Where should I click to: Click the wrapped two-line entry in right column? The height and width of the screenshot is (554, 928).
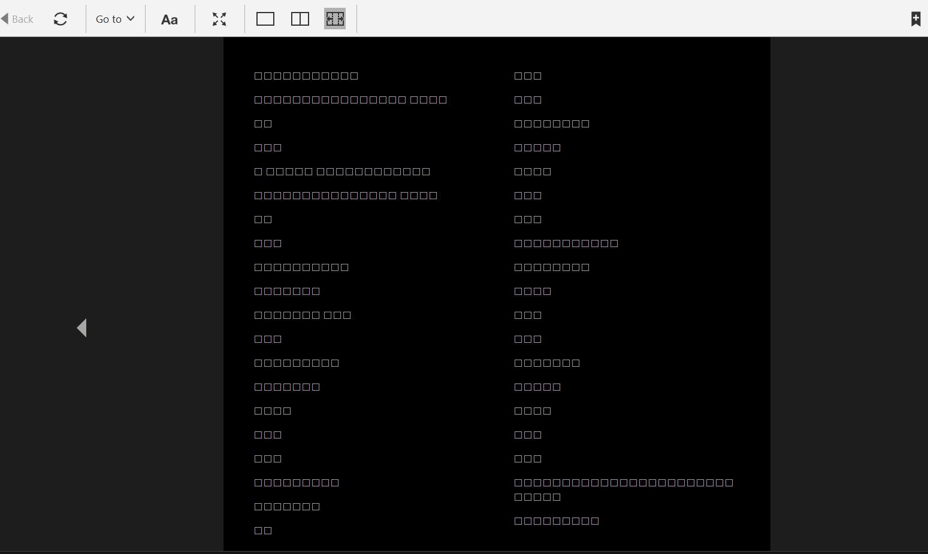(x=623, y=489)
